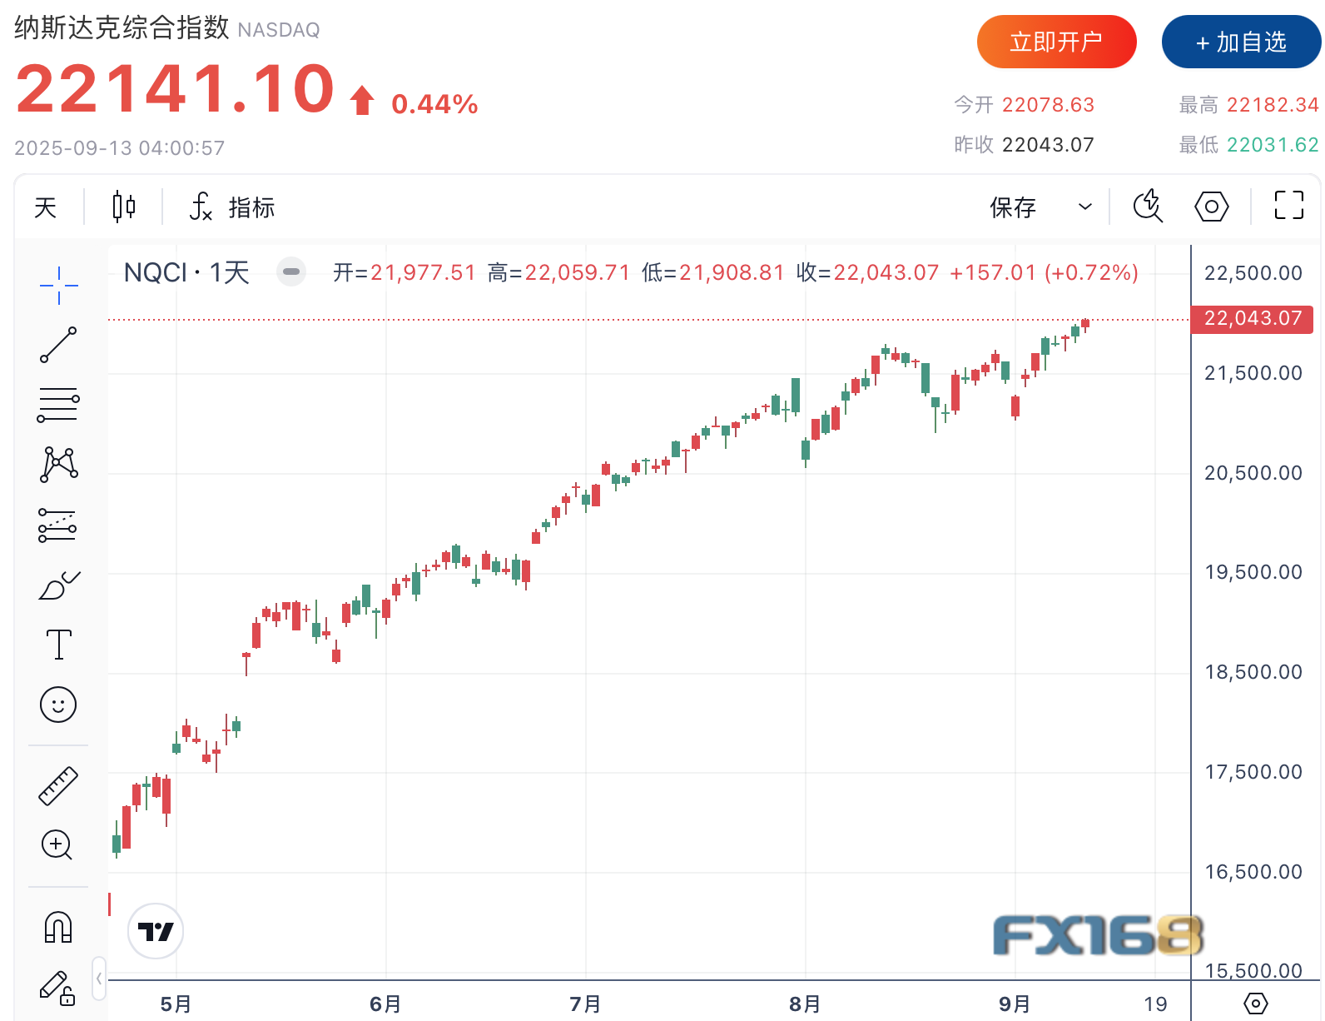This screenshot has width=1325, height=1021.
Task: Toggle fullscreen chart mode
Action: coord(1288,205)
